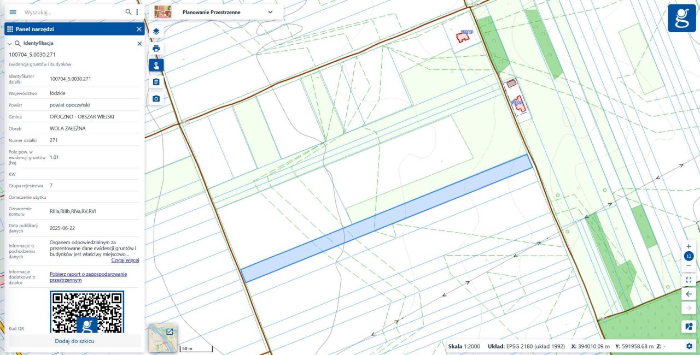Click the Skala 1:2000 status entry

coord(465,346)
